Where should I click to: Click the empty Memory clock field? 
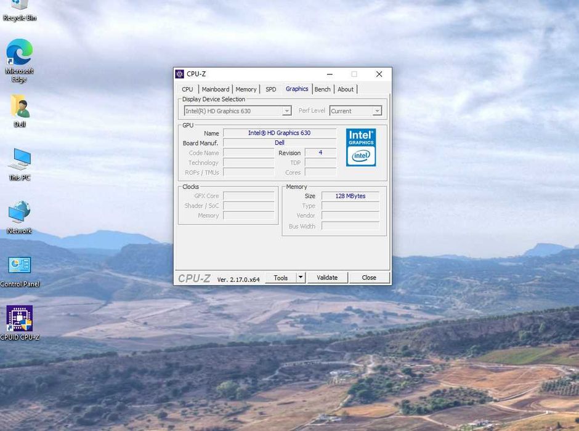point(249,216)
